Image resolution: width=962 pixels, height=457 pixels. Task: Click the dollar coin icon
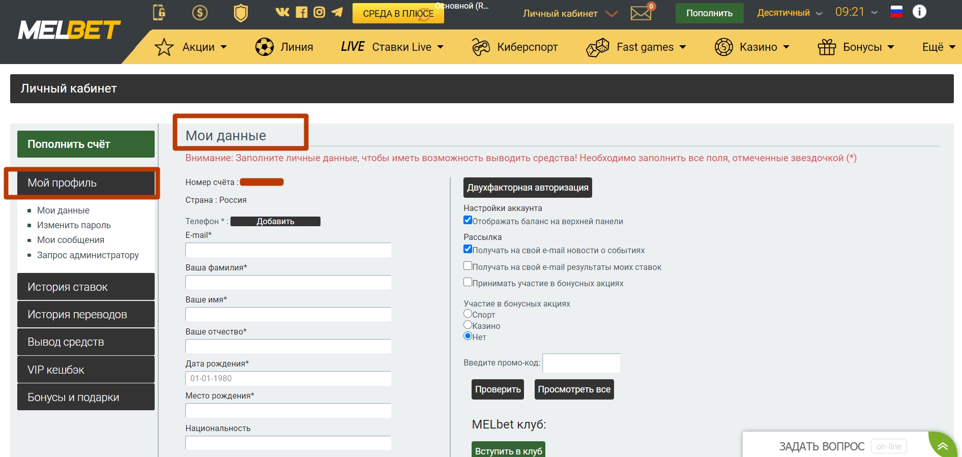pyautogui.click(x=200, y=12)
